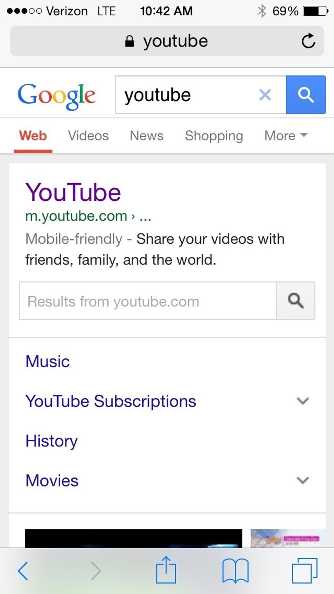The height and width of the screenshot is (594, 334).
Task: Tap the Safari address bar
Action: 167,41
